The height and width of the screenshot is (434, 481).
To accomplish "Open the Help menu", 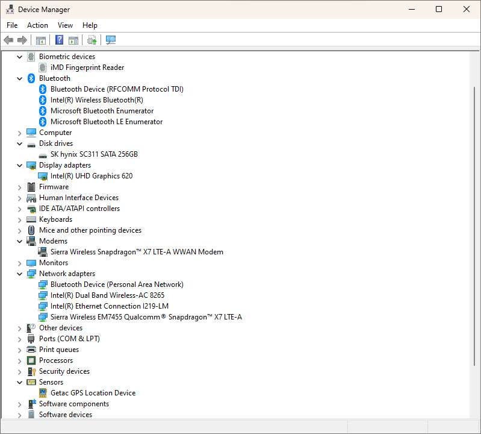I will pyautogui.click(x=90, y=25).
